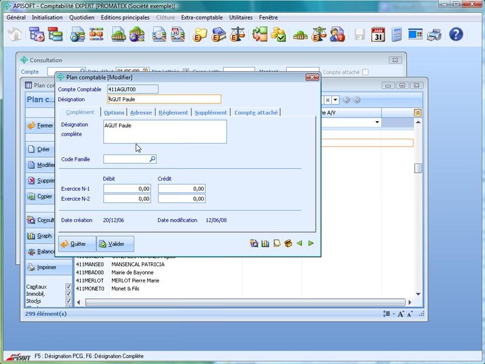Select the Complément tab
The height and width of the screenshot is (364, 485).
pos(80,113)
